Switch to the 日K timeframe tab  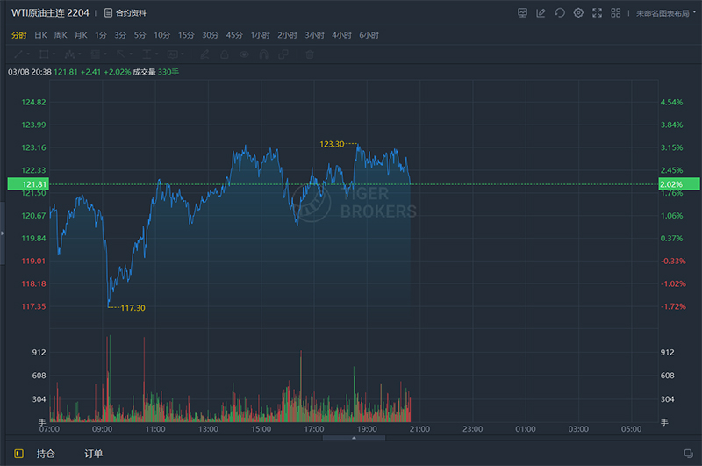point(40,34)
